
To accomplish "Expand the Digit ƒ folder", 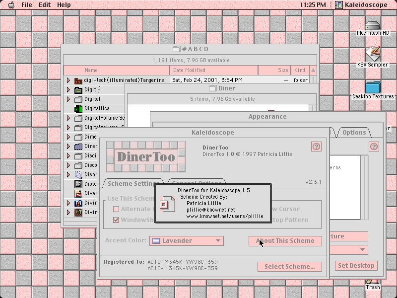I will (x=68, y=89).
